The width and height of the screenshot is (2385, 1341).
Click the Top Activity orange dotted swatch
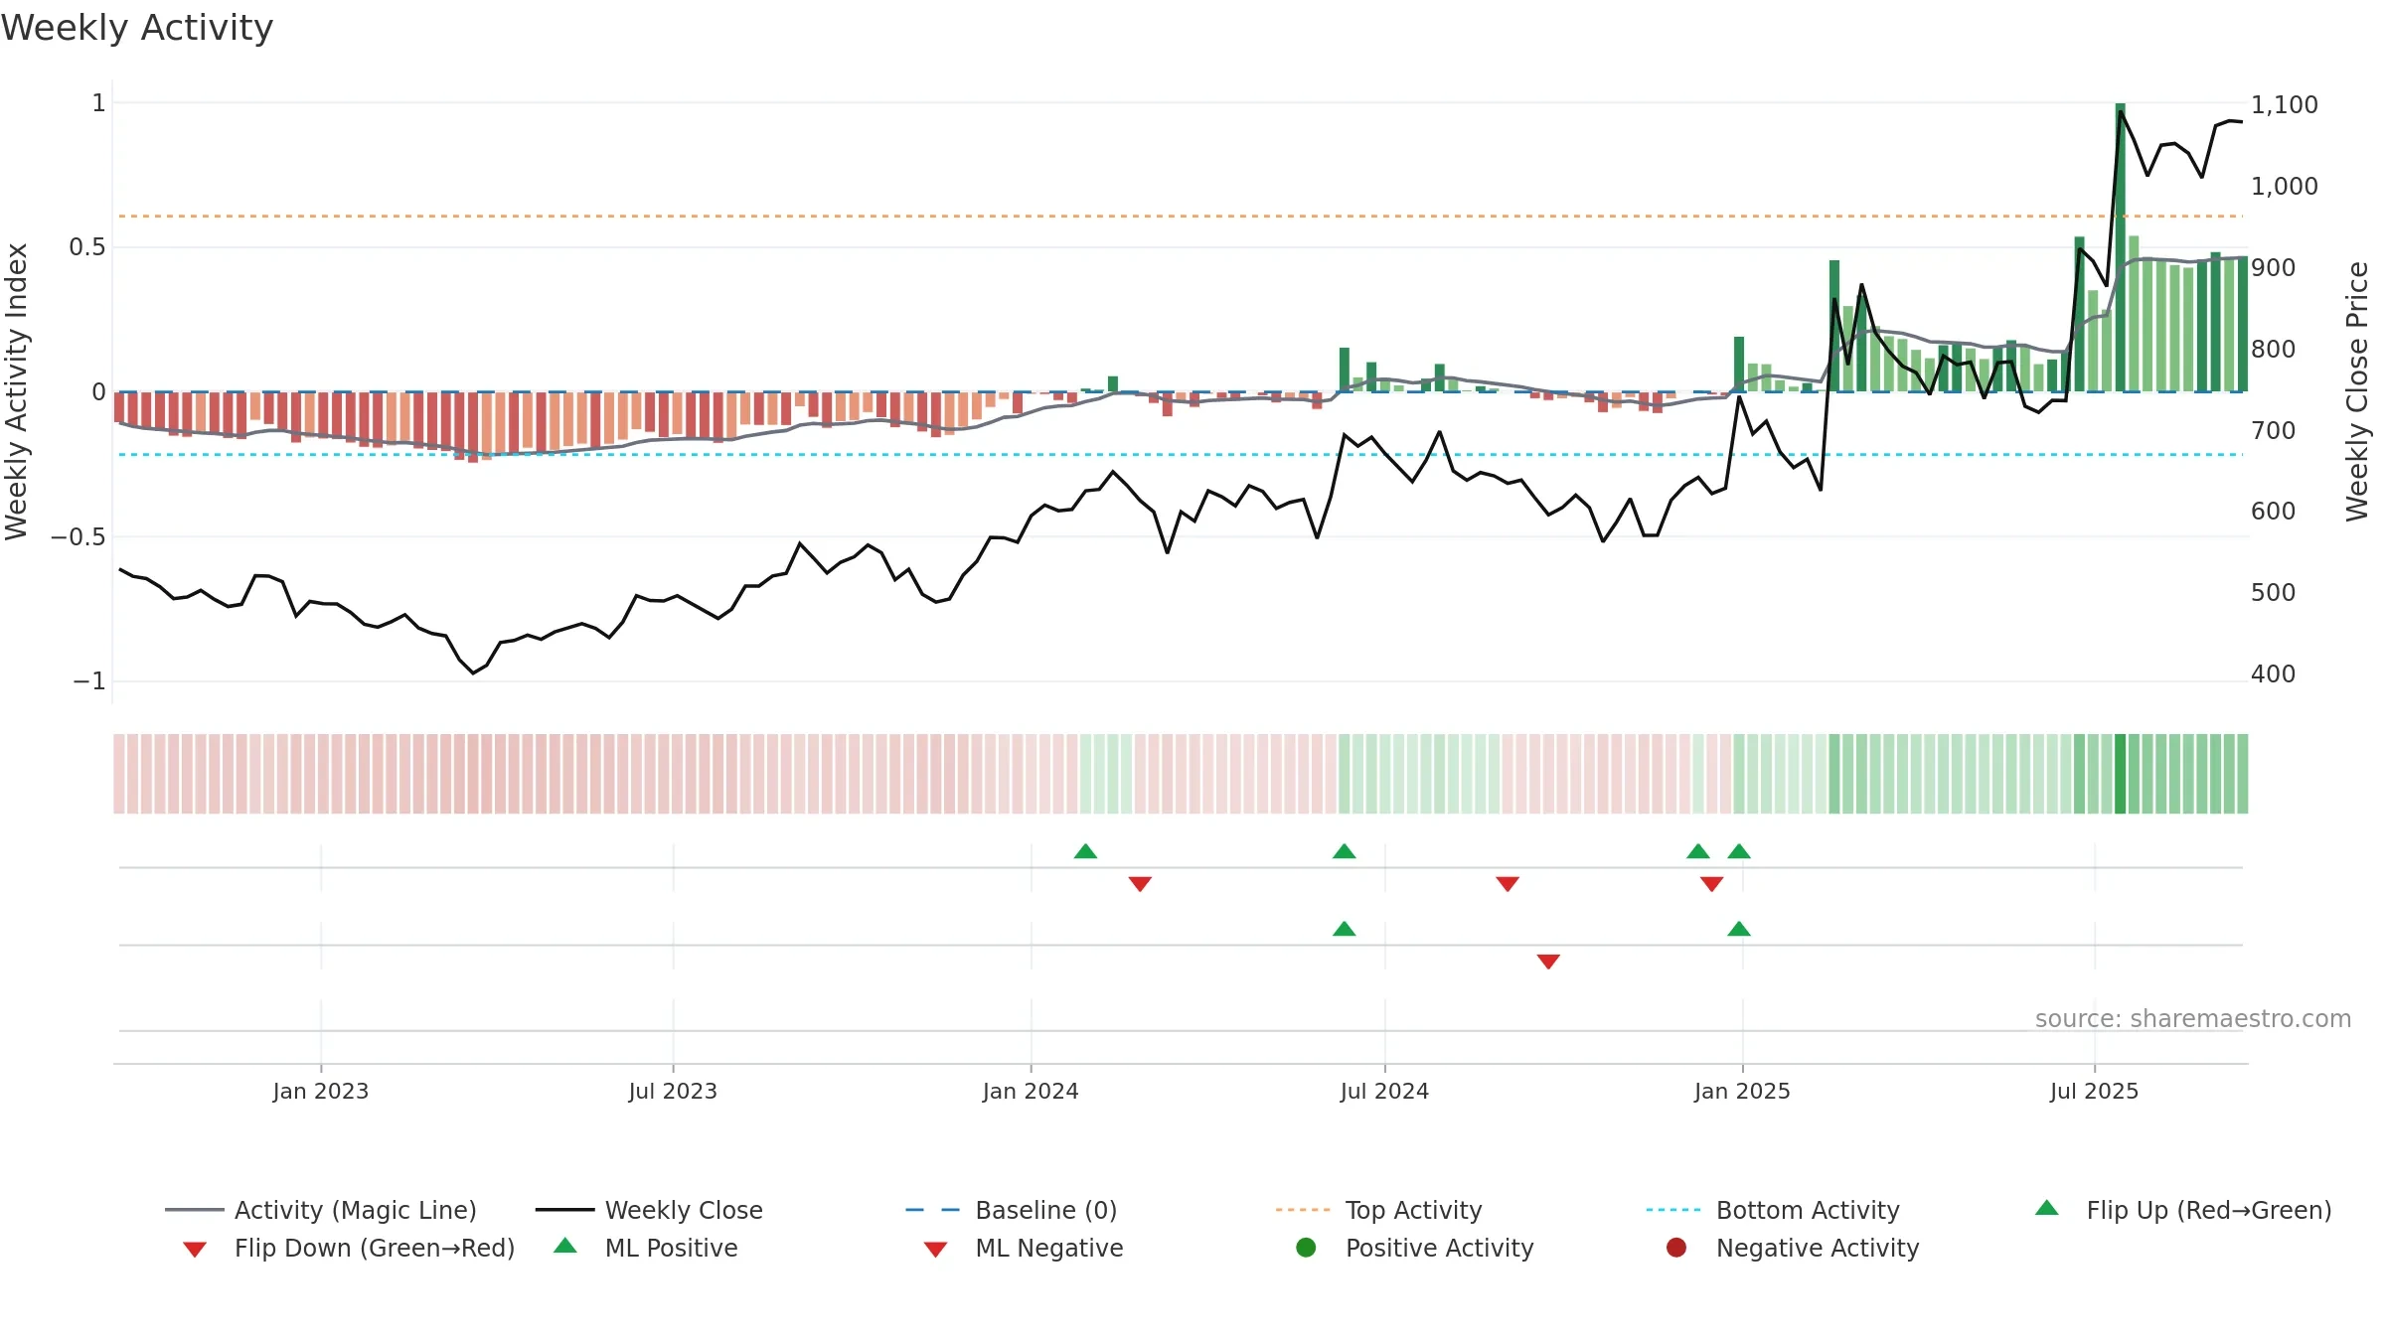click(1303, 1210)
